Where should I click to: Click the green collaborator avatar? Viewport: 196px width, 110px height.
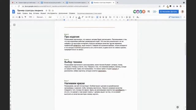pyautogui.click(x=135, y=12)
